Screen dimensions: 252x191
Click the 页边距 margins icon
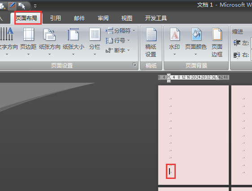(28, 34)
